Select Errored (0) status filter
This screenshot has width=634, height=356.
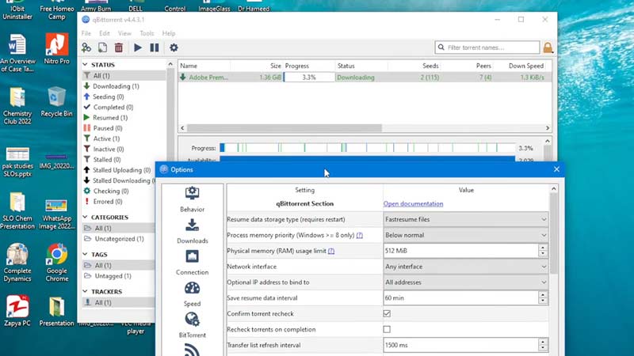[x=108, y=202]
